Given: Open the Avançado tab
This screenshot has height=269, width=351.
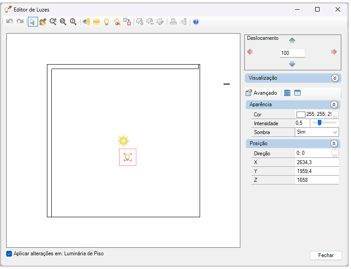Looking at the screenshot, I should tap(262, 93).
